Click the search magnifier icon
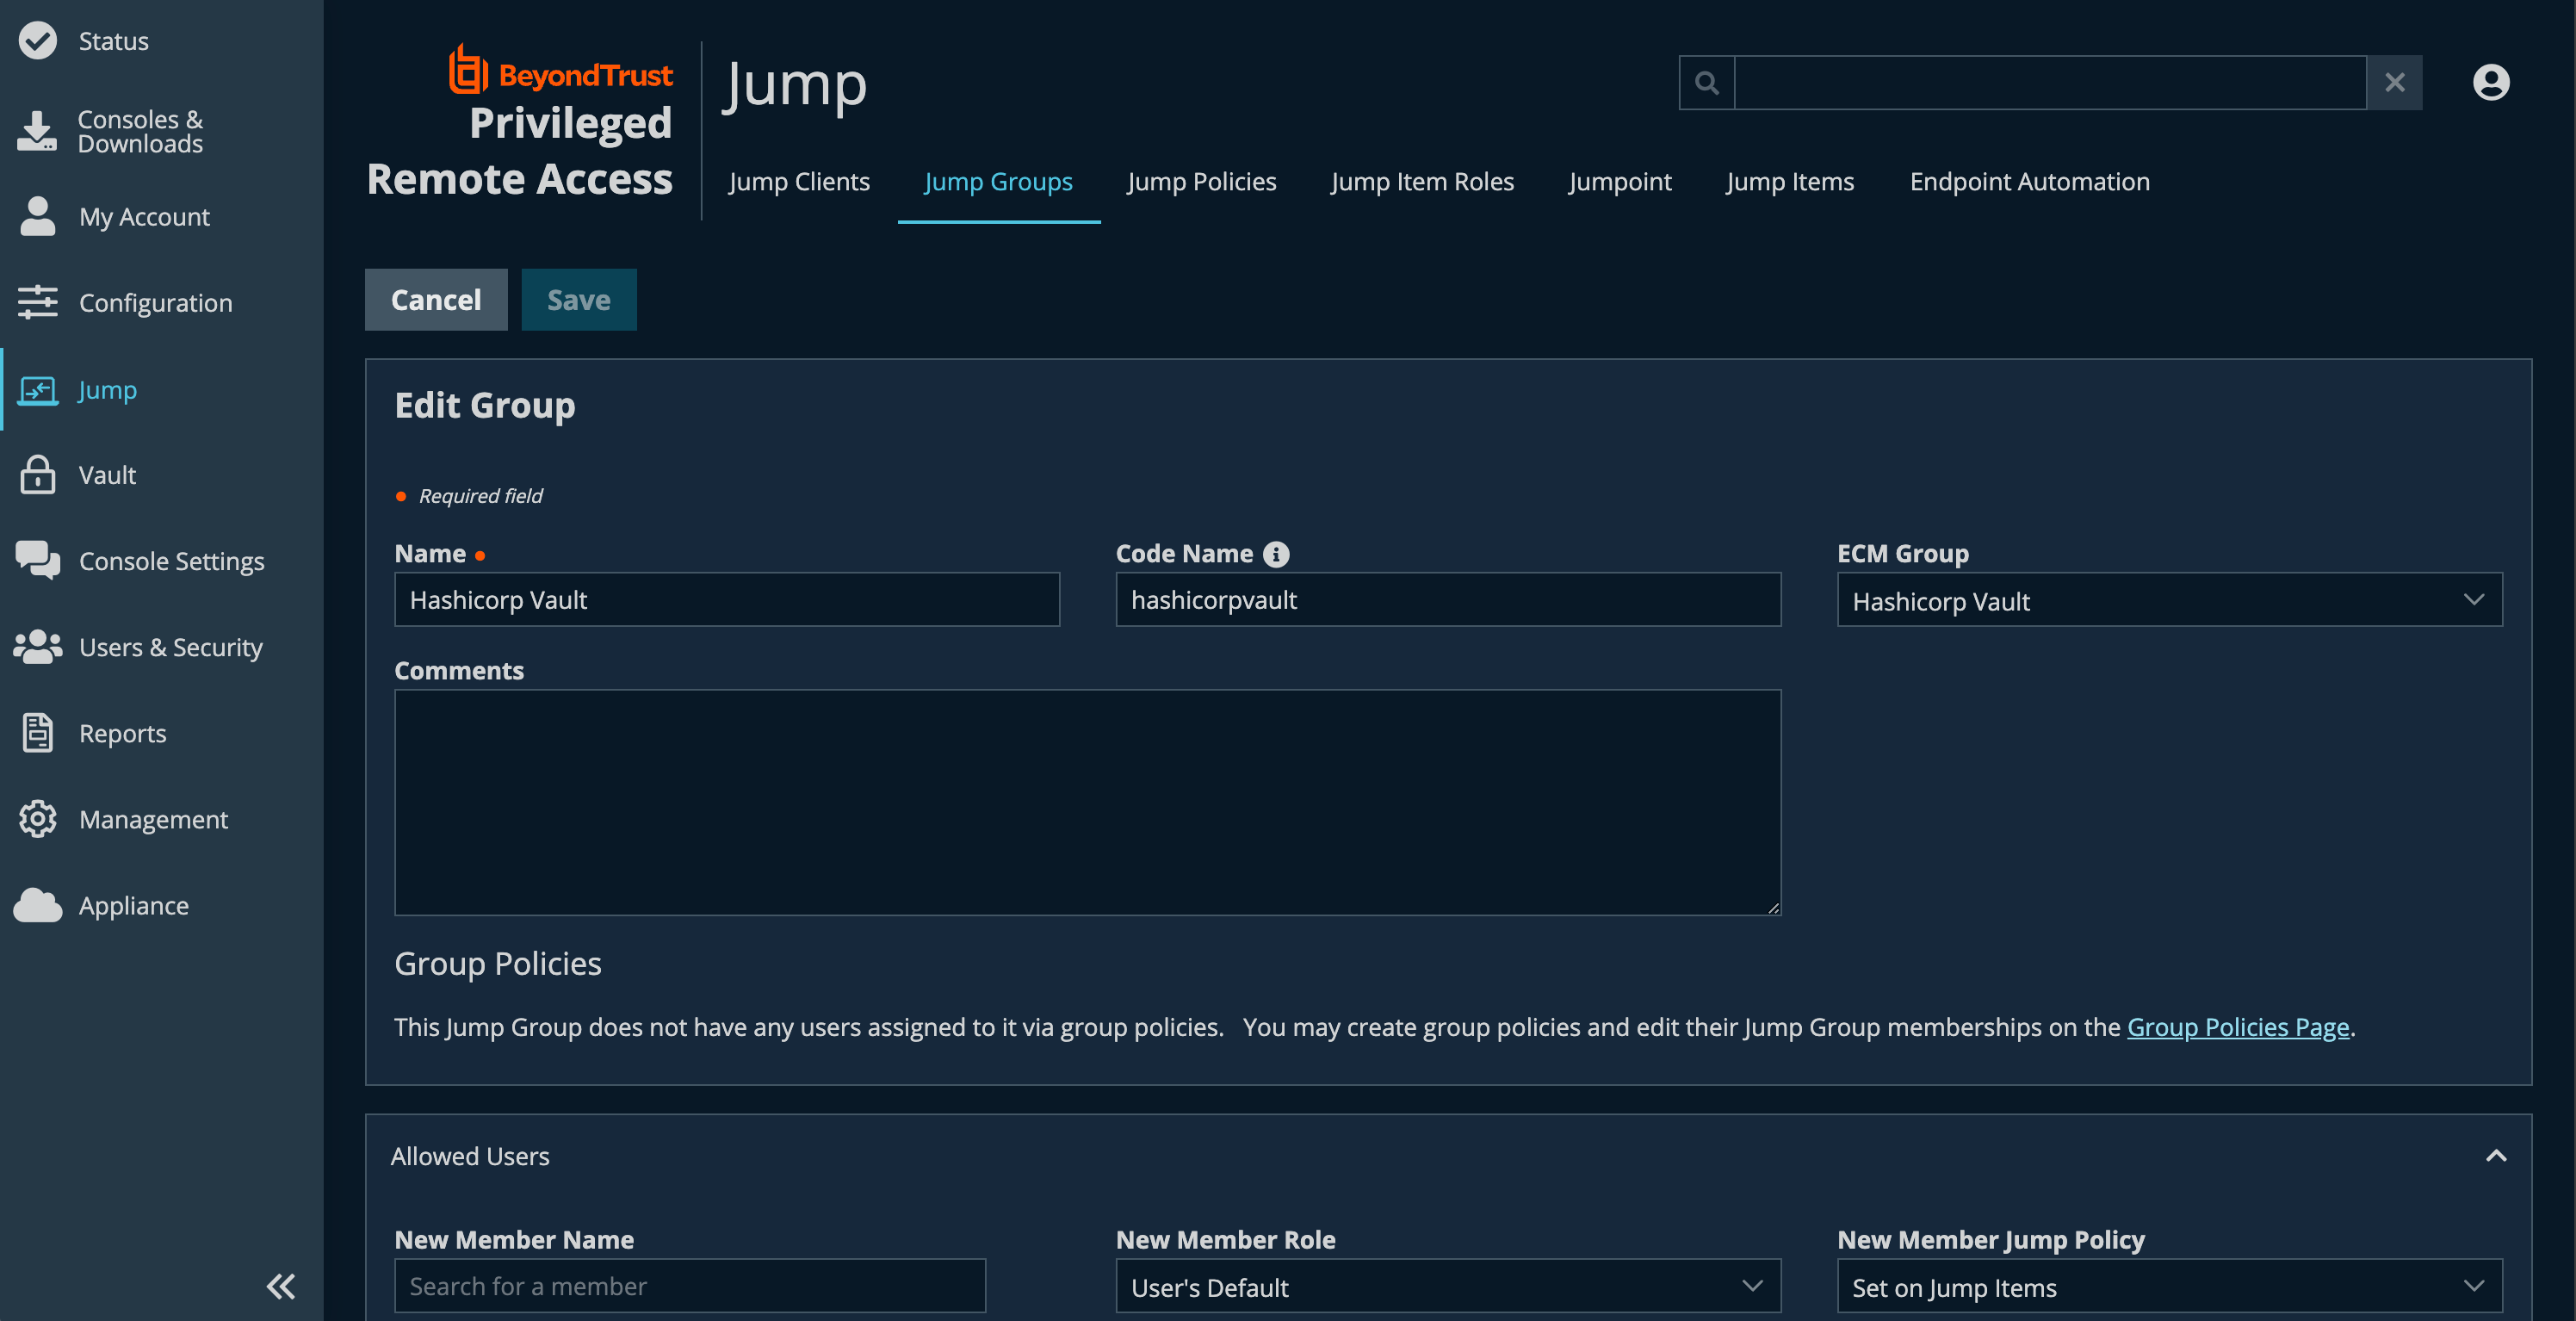 tap(1707, 82)
